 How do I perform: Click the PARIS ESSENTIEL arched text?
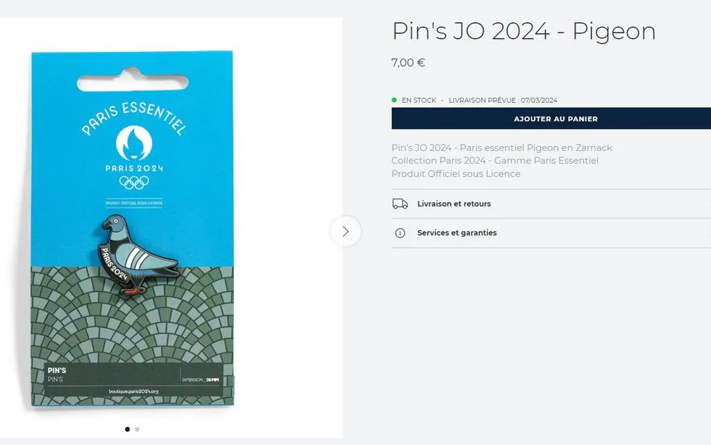coord(134,118)
